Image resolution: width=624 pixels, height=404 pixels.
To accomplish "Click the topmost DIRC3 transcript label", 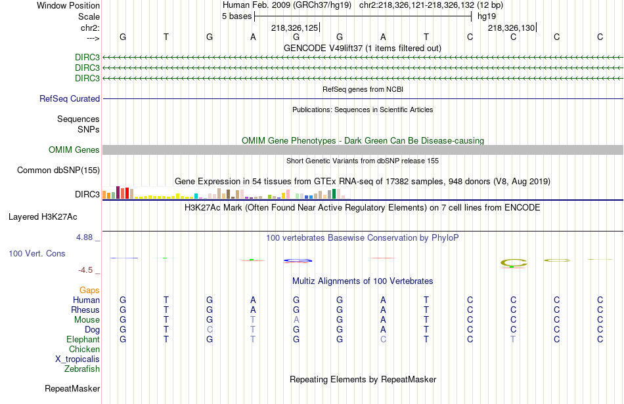I will point(87,57).
